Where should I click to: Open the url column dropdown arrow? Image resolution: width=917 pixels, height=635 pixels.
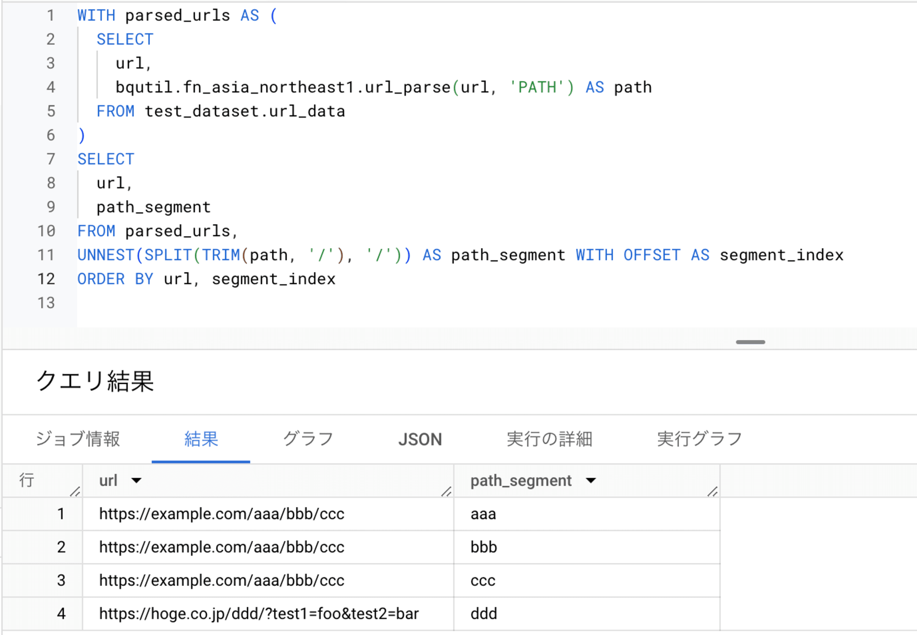[x=136, y=480]
